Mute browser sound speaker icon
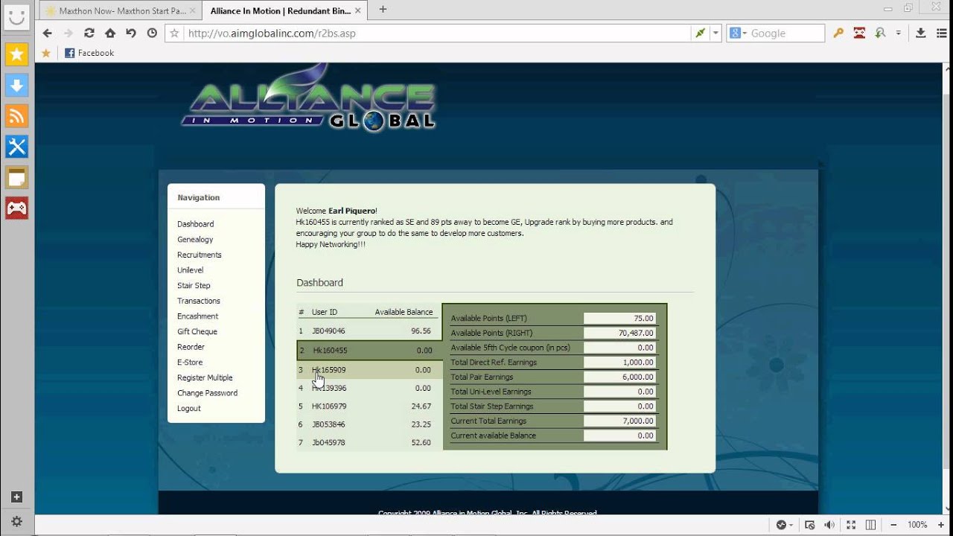The width and height of the screenshot is (953, 536). click(x=830, y=525)
